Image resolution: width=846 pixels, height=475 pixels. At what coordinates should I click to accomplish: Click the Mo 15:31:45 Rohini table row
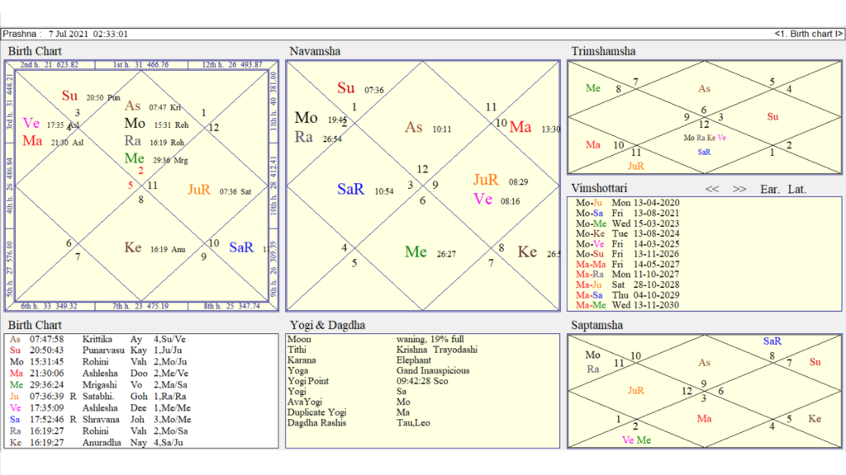coord(99,362)
